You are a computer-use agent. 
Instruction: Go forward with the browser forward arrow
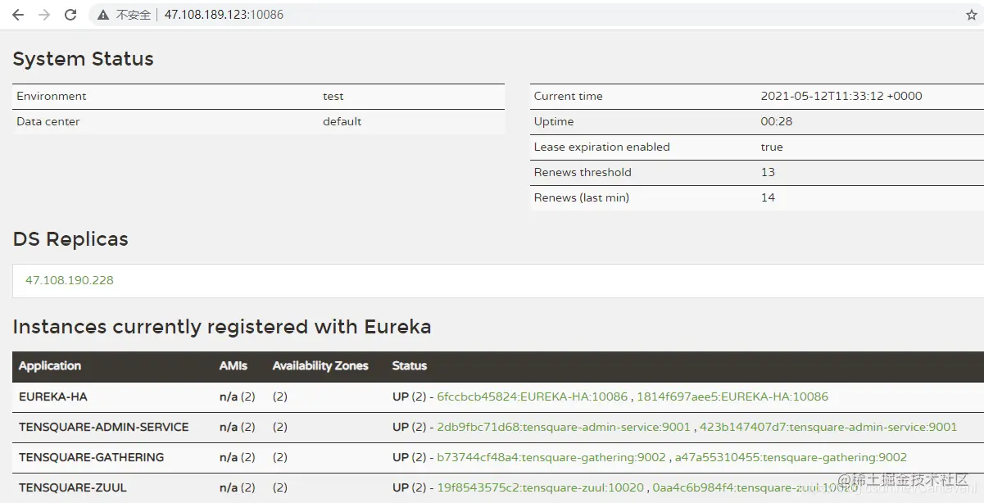pyautogui.click(x=44, y=15)
